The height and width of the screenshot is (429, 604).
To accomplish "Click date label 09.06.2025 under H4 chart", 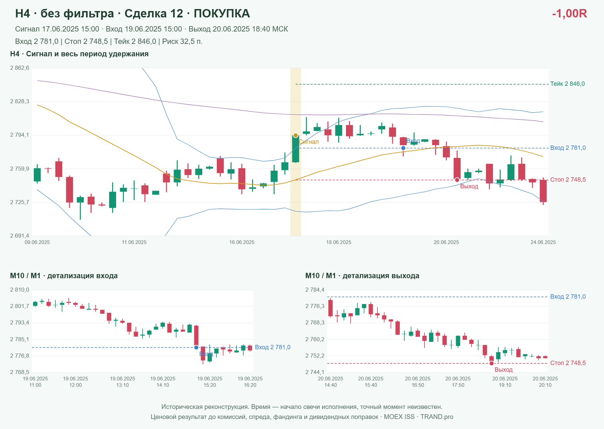I will [x=37, y=242].
